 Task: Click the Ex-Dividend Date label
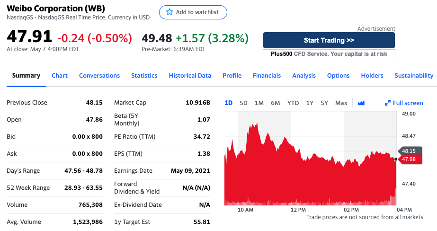click(x=138, y=205)
